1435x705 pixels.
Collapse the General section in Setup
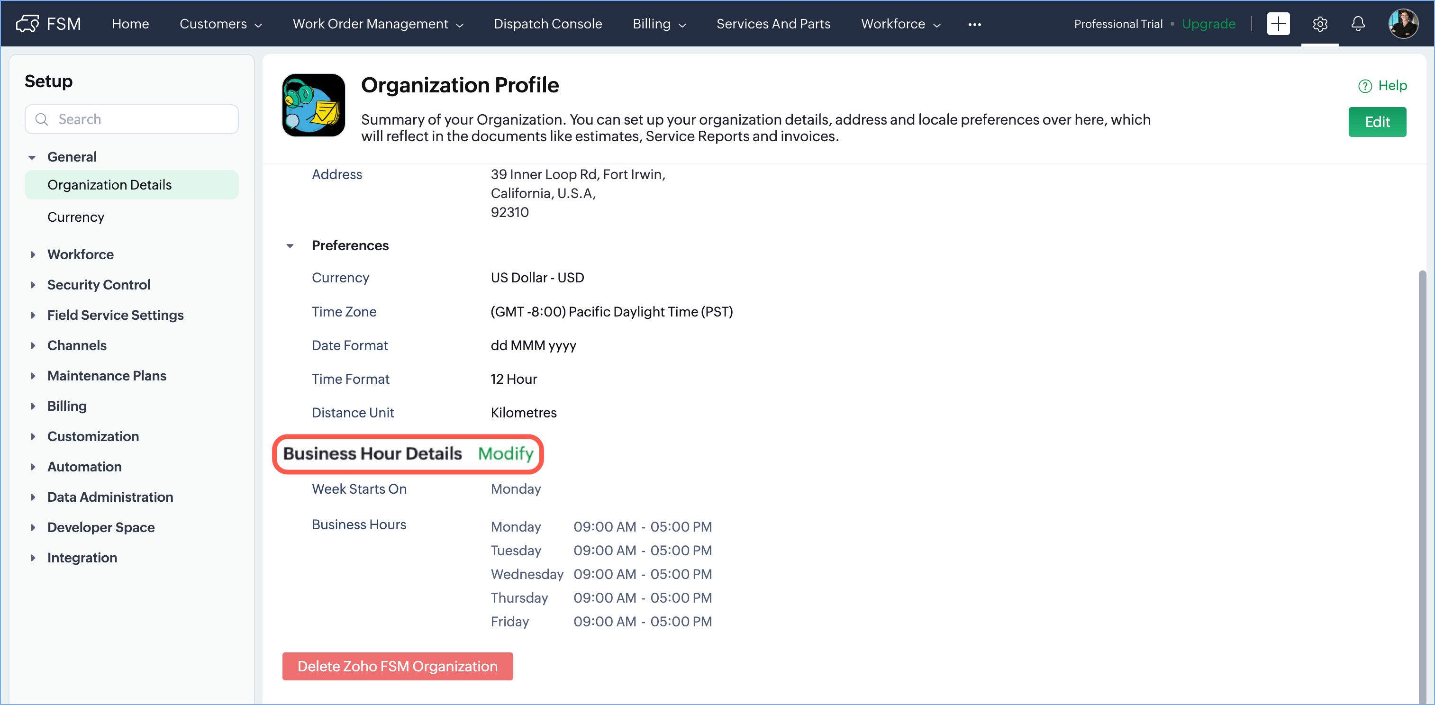tap(32, 157)
